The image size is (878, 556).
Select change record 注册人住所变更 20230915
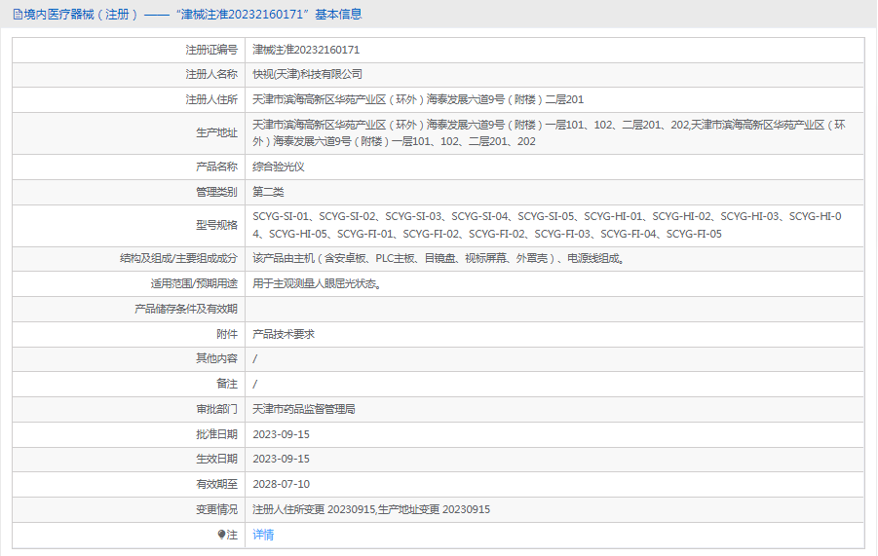pos(314,509)
